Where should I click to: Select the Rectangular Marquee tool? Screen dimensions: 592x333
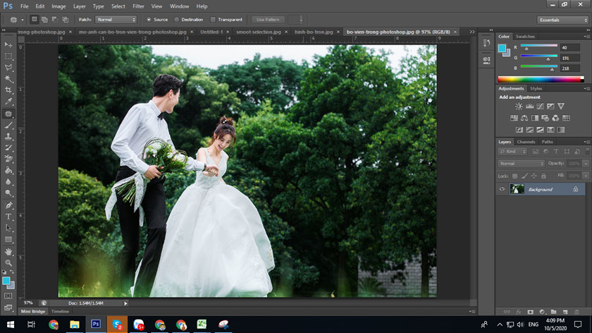point(8,56)
